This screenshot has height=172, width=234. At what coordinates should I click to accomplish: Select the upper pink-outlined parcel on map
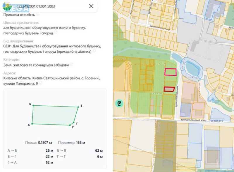[171, 72]
